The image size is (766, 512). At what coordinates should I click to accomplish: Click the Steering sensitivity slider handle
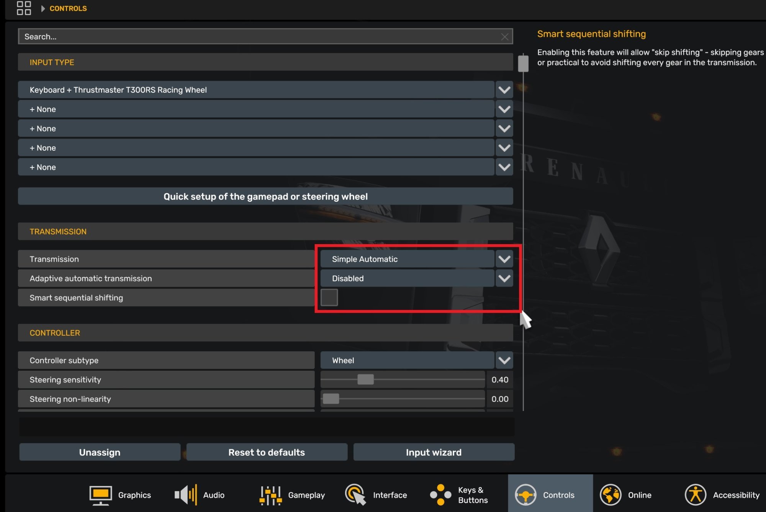click(x=365, y=379)
